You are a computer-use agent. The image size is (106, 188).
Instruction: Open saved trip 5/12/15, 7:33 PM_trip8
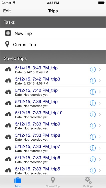[53, 137]
